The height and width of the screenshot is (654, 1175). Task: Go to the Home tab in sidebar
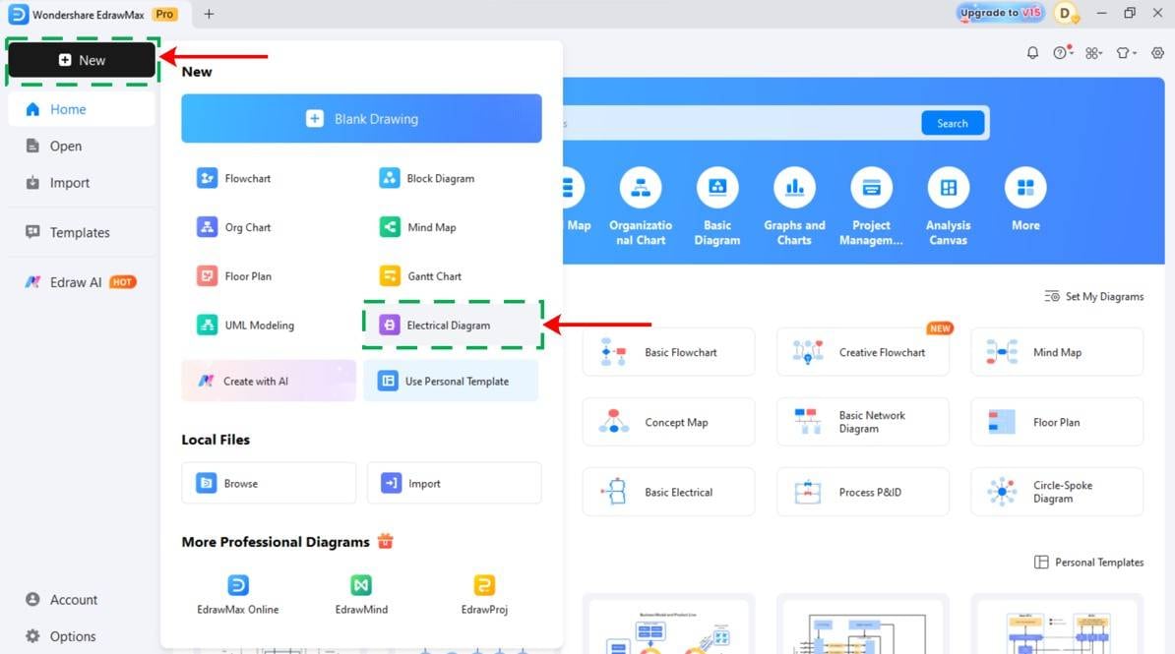point(67,109)
